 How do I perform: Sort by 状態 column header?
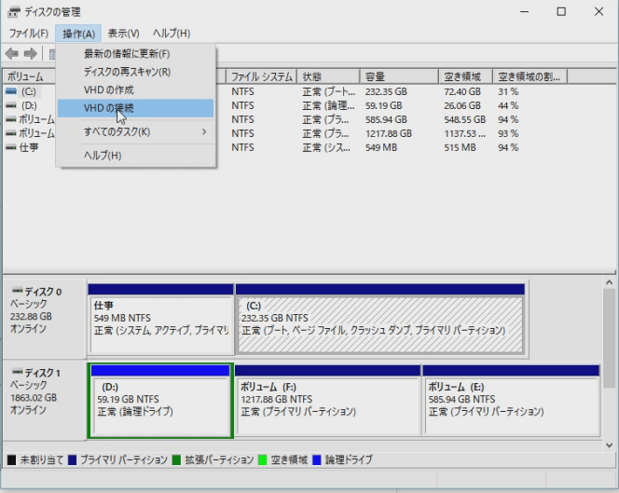[328, 76]
